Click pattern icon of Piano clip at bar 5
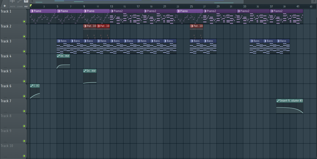The width and height of the screenshot is (317, 159). click(59, 11)
